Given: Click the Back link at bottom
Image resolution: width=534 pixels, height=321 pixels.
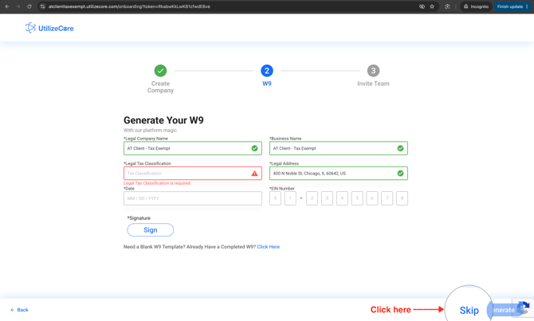Looking at the screenshot, I should [x=19, y=310].
